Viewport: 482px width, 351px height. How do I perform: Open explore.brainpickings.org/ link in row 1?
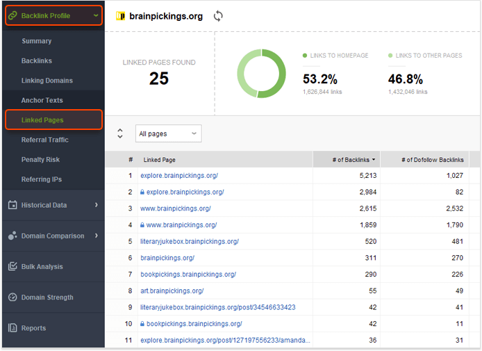(x=179, y=176)
